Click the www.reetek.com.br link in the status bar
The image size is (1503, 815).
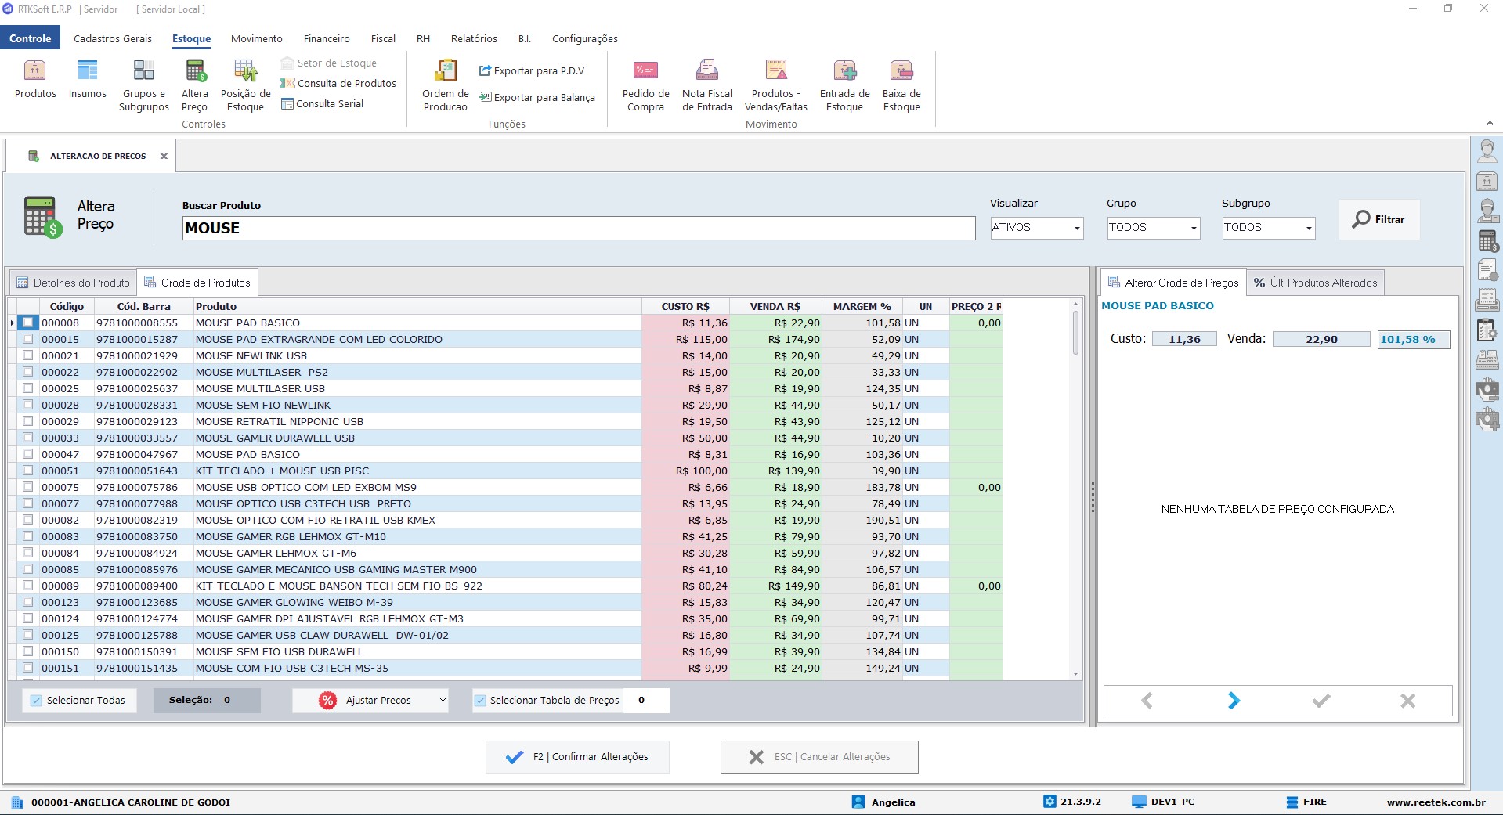(x=1436, y=802)
